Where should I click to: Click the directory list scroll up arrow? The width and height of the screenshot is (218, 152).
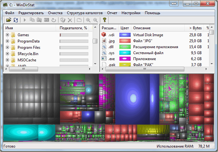click(x=95, y=27)
